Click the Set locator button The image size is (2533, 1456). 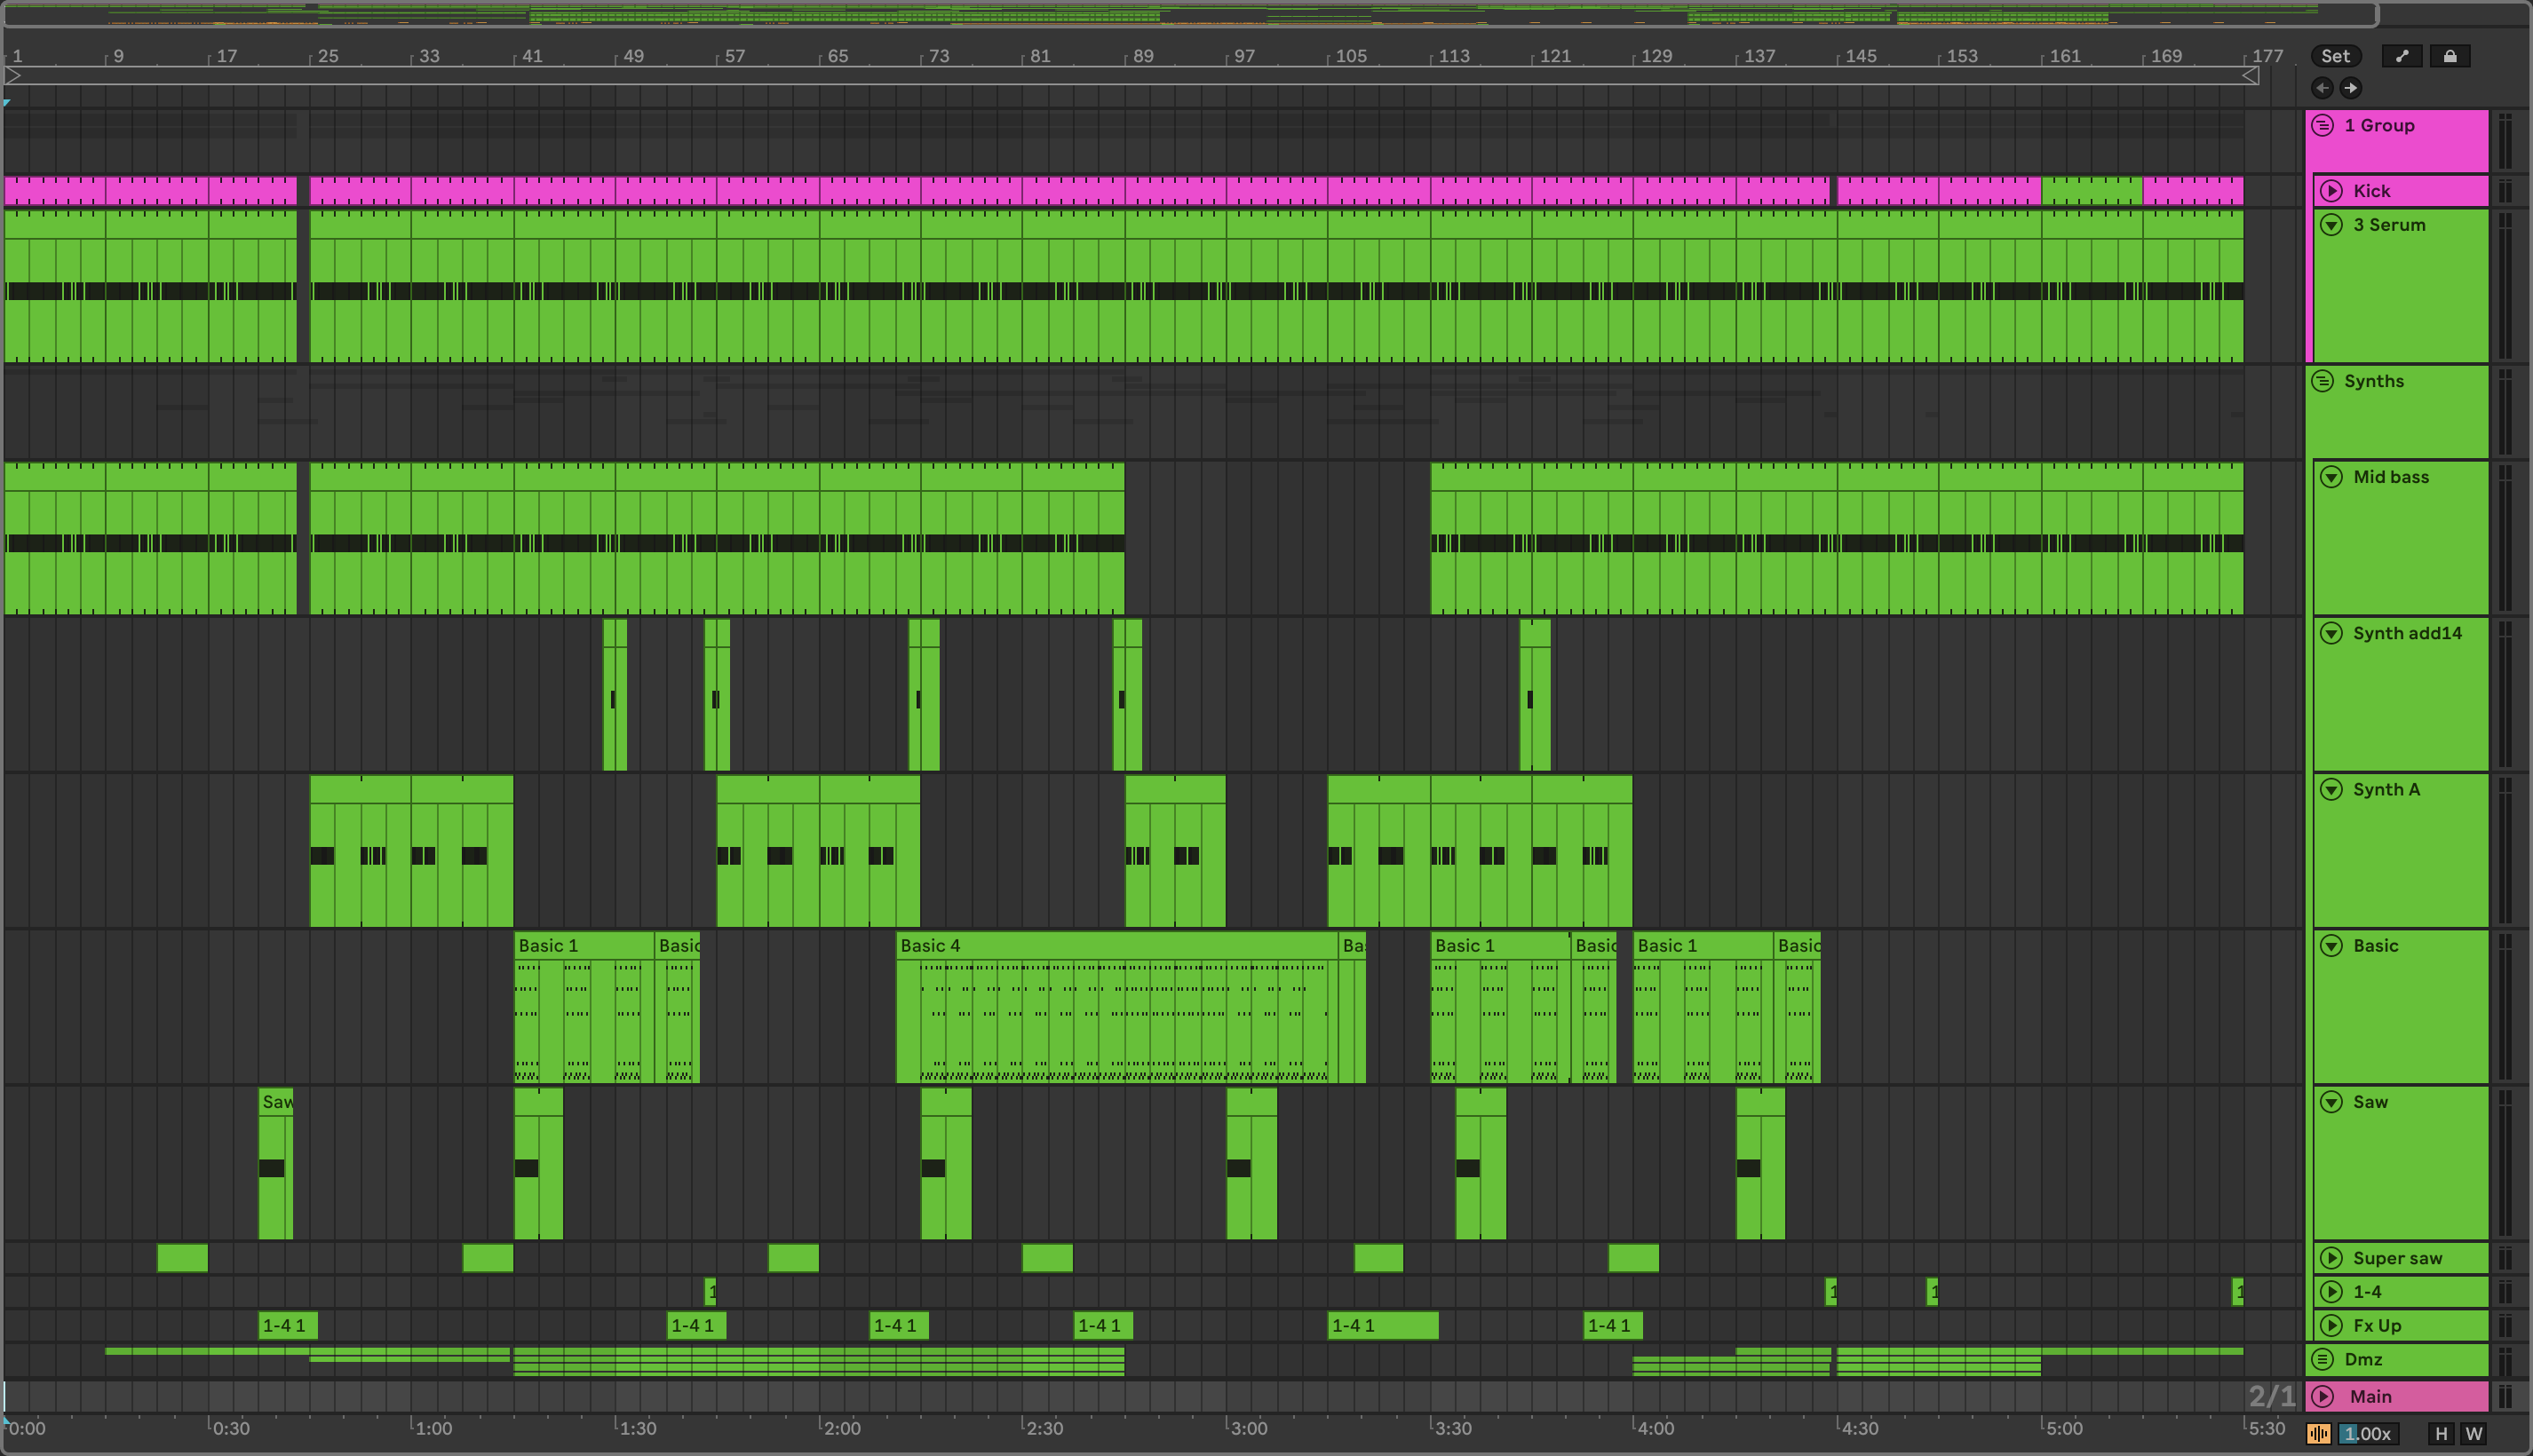(x=2335, y=56)
